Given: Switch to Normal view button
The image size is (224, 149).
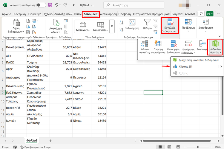Looking at the screenshot, I should pyautogui.click(x=160, y=147).
